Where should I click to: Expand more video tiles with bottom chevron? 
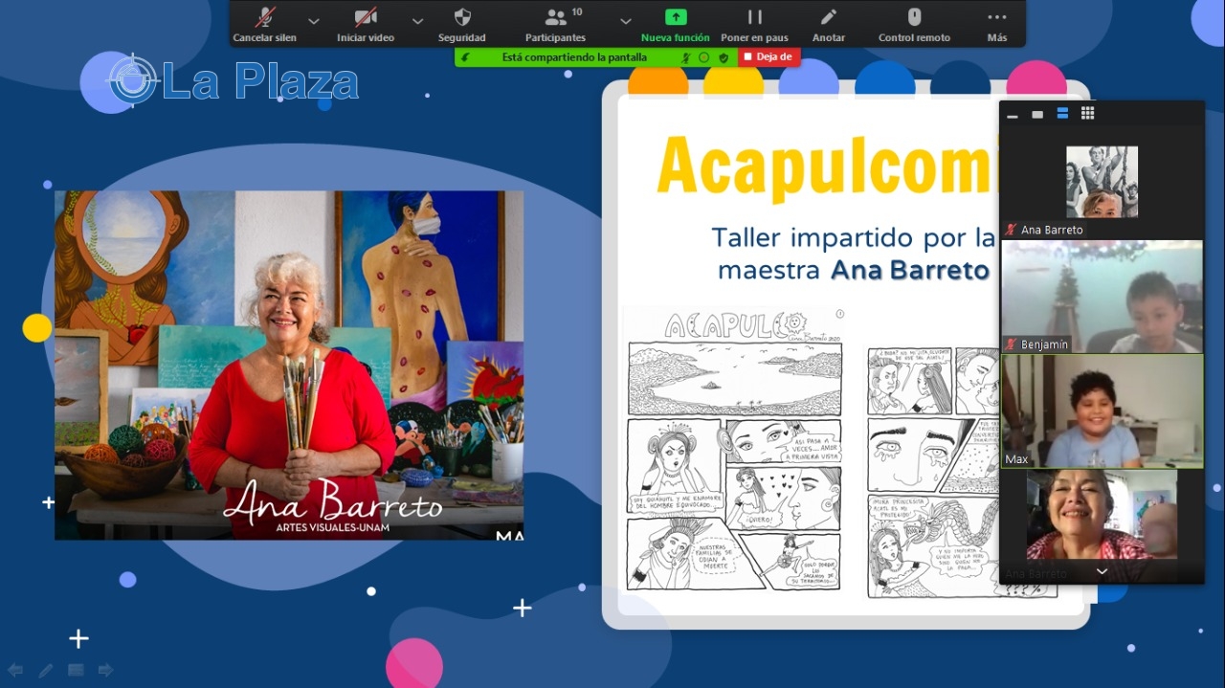pos(1102,571)
